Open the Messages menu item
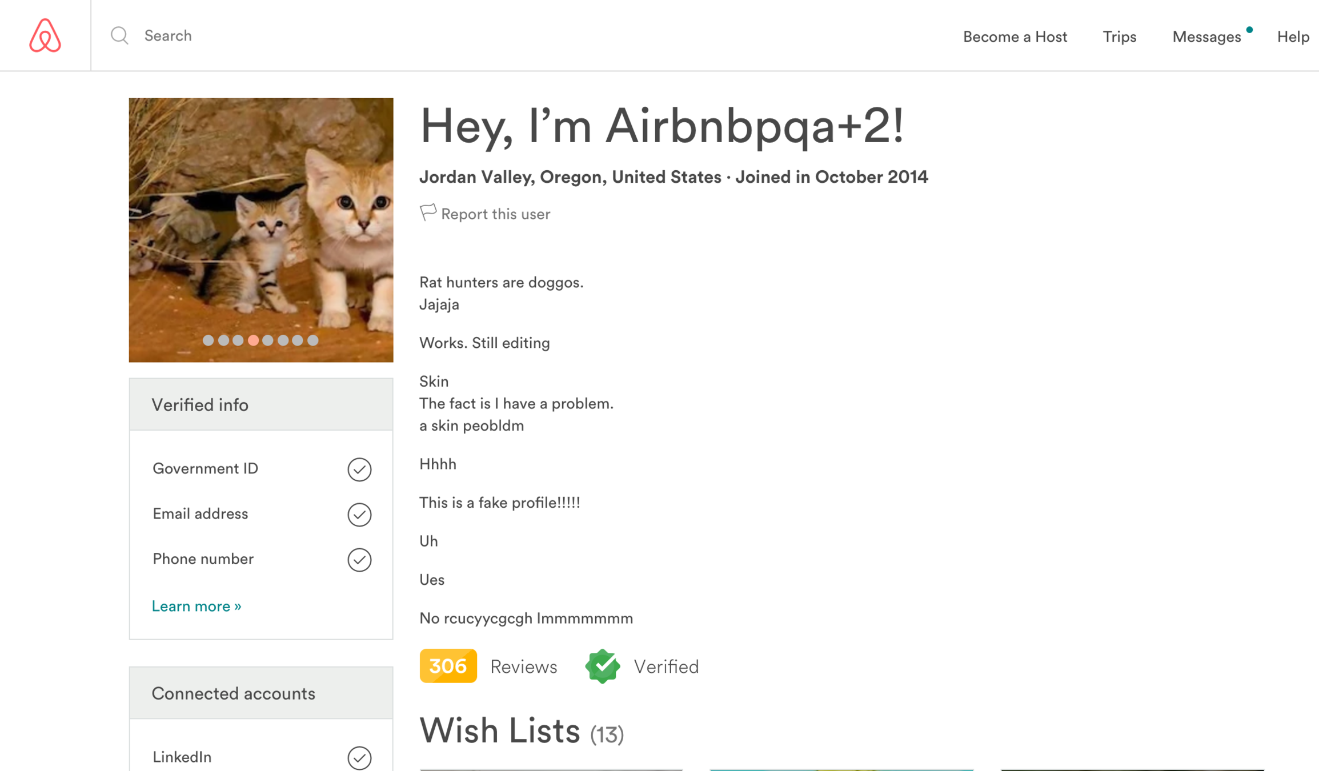Image resolution: width=1319 pixels, height=771 pixels. (1206, 37)
